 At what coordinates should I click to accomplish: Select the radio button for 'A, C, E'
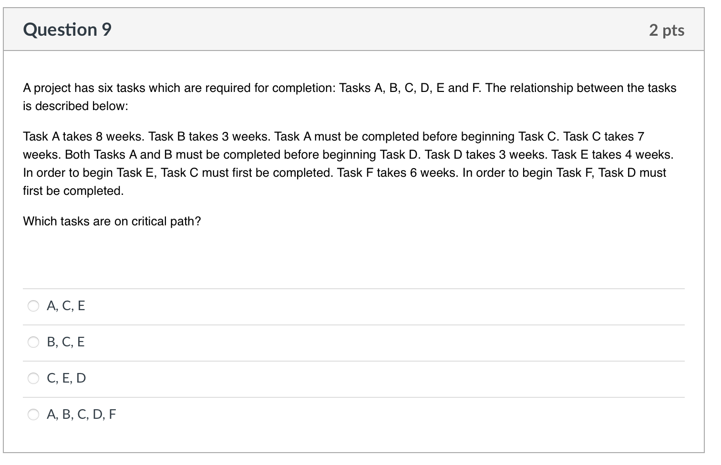(x=33, y=306)
